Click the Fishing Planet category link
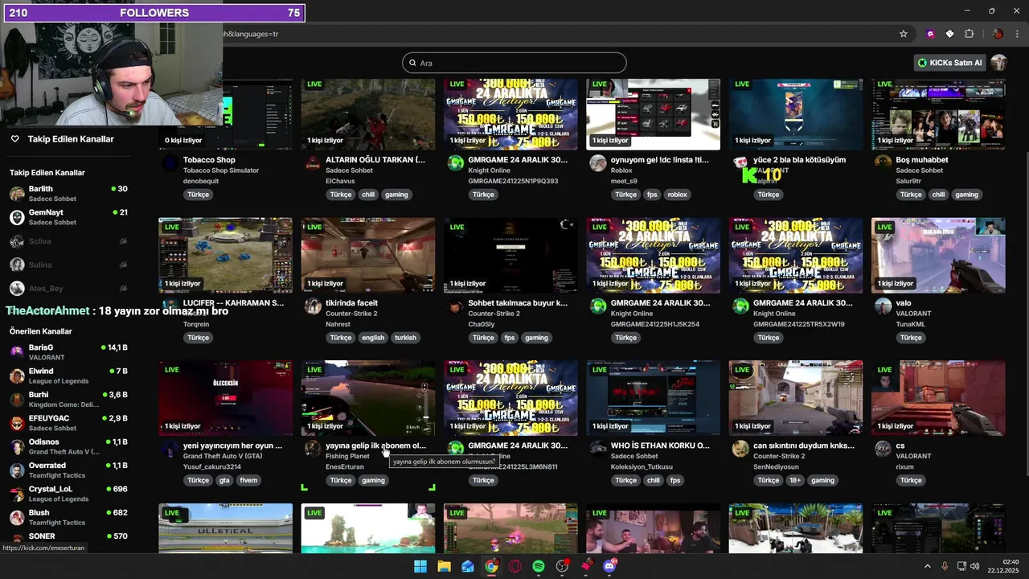 coord(347,456)
